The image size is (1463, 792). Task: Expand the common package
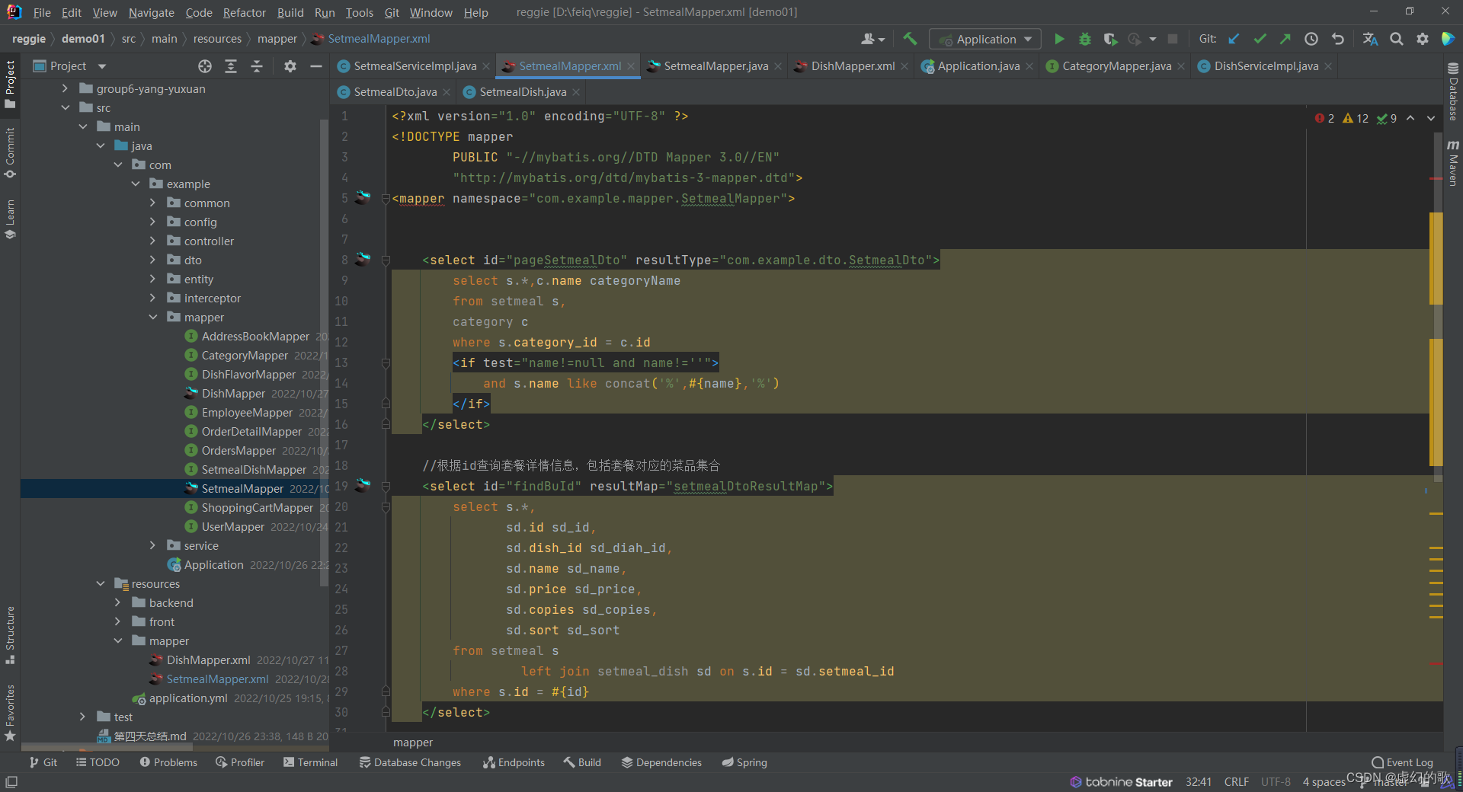[152, 203]
